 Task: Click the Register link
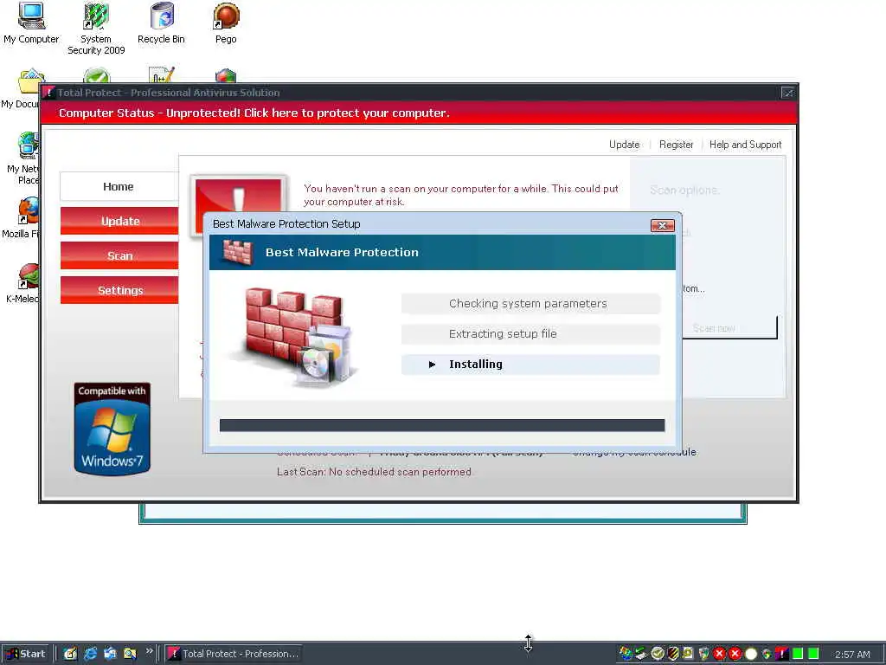[676, 145]
